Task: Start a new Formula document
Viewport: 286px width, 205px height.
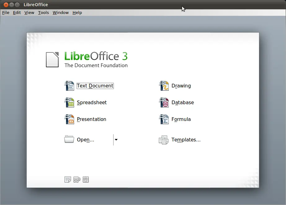Action: click(181, 119)
